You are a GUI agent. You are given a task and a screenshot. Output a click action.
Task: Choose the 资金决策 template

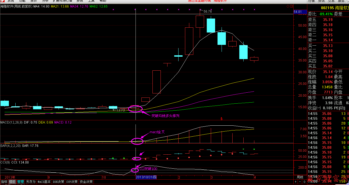86,182
